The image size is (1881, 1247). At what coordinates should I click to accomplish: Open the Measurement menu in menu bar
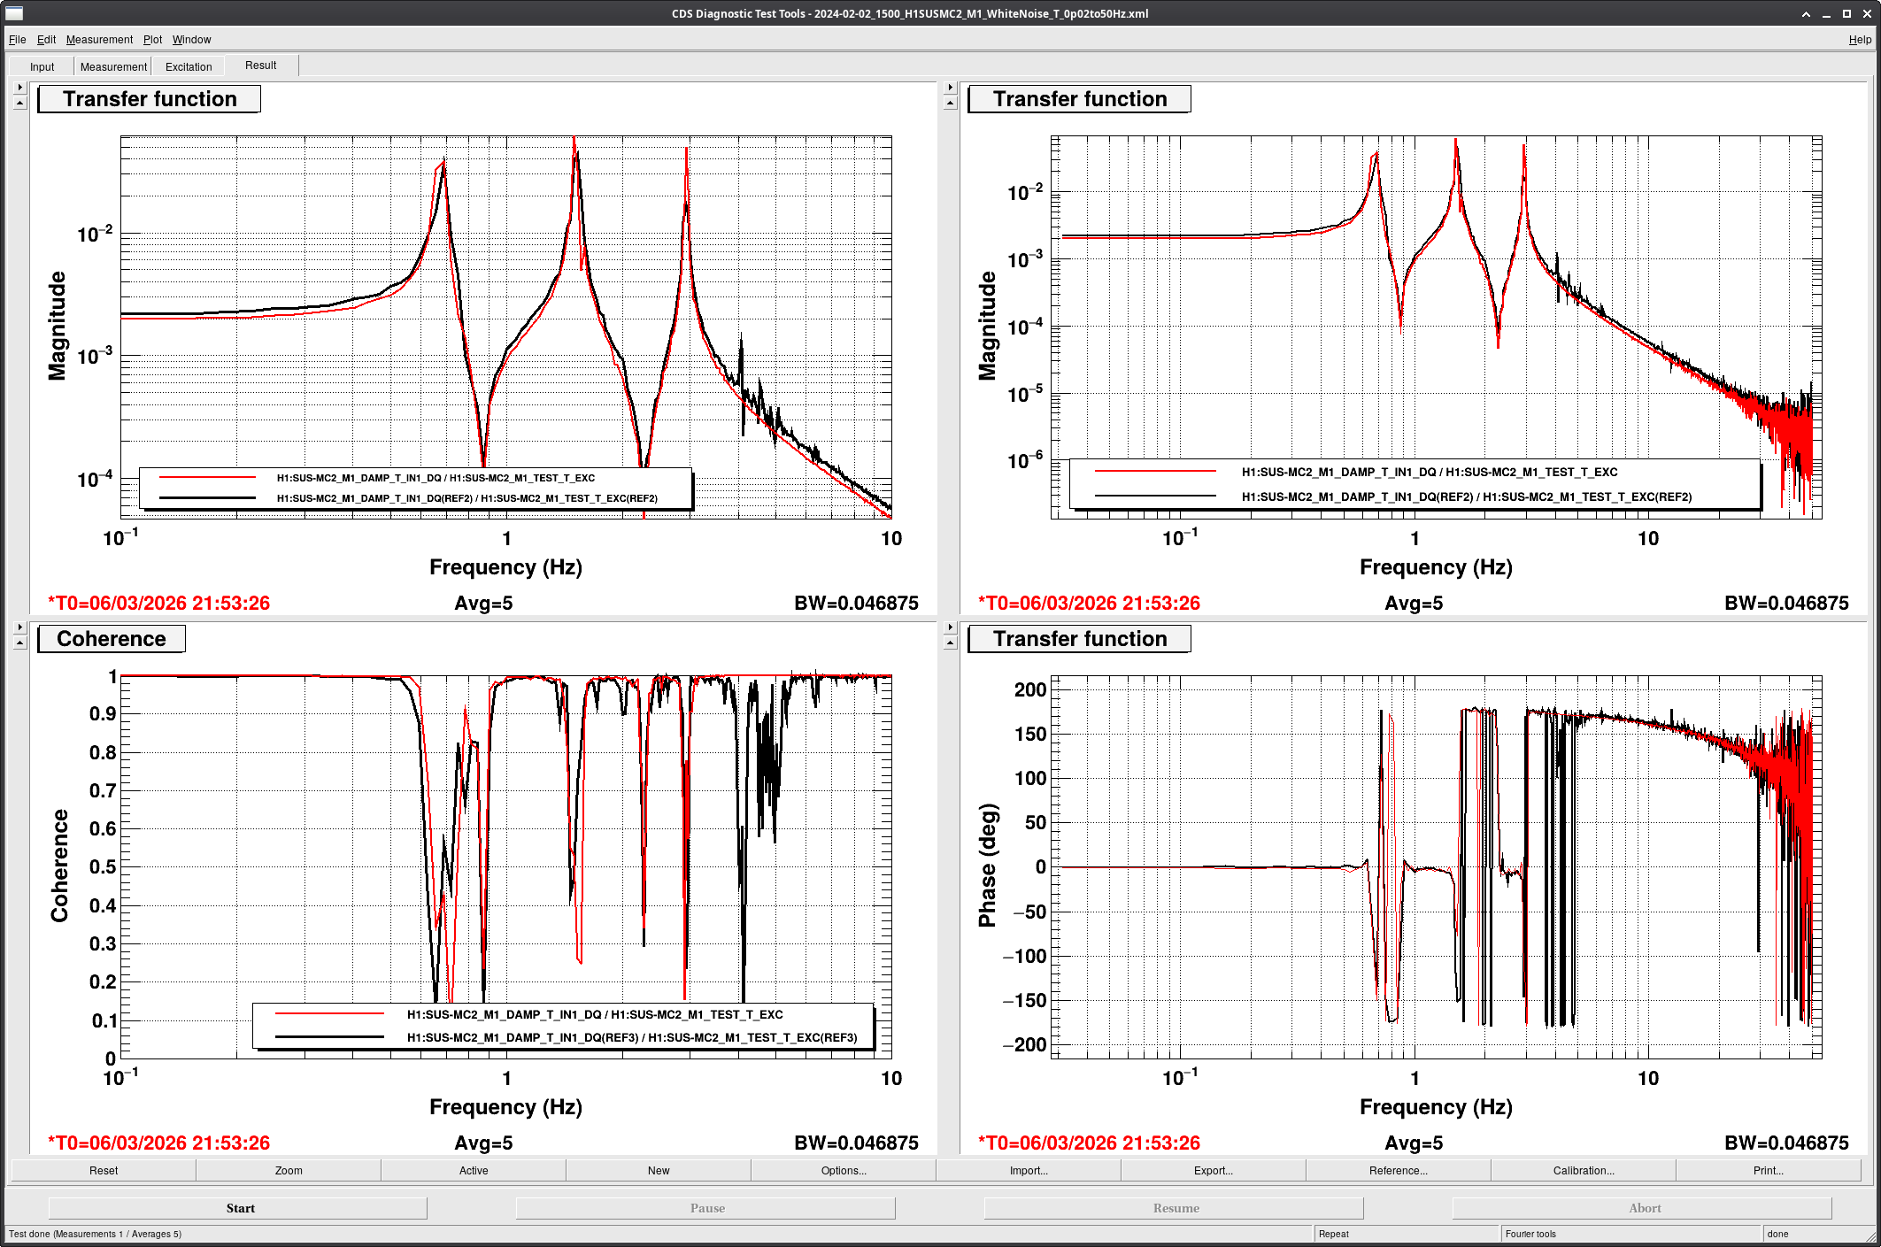99,40
